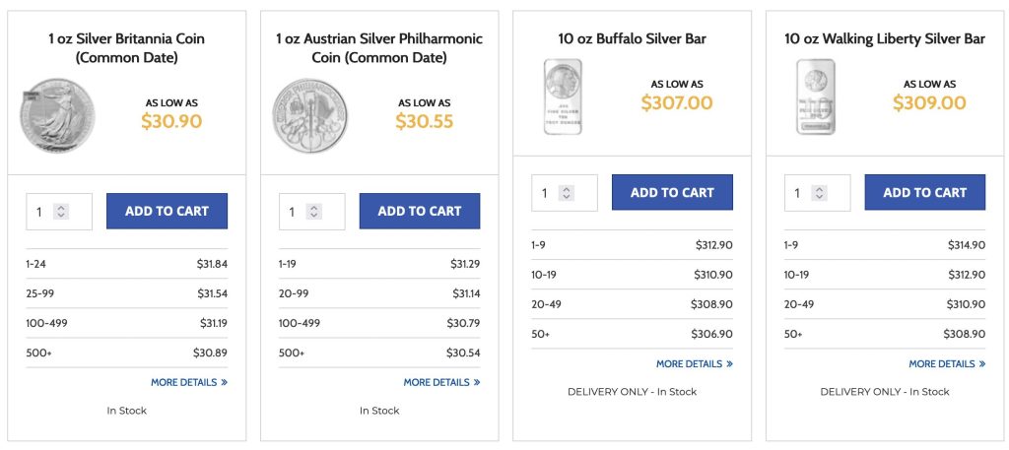Click the Britannia quantity stepper arrows
1009x450 pixels.
[61, 212]
